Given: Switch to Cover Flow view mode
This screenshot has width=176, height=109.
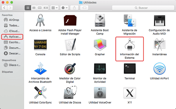Looking at the screenshot, I should tap(46, 8).
